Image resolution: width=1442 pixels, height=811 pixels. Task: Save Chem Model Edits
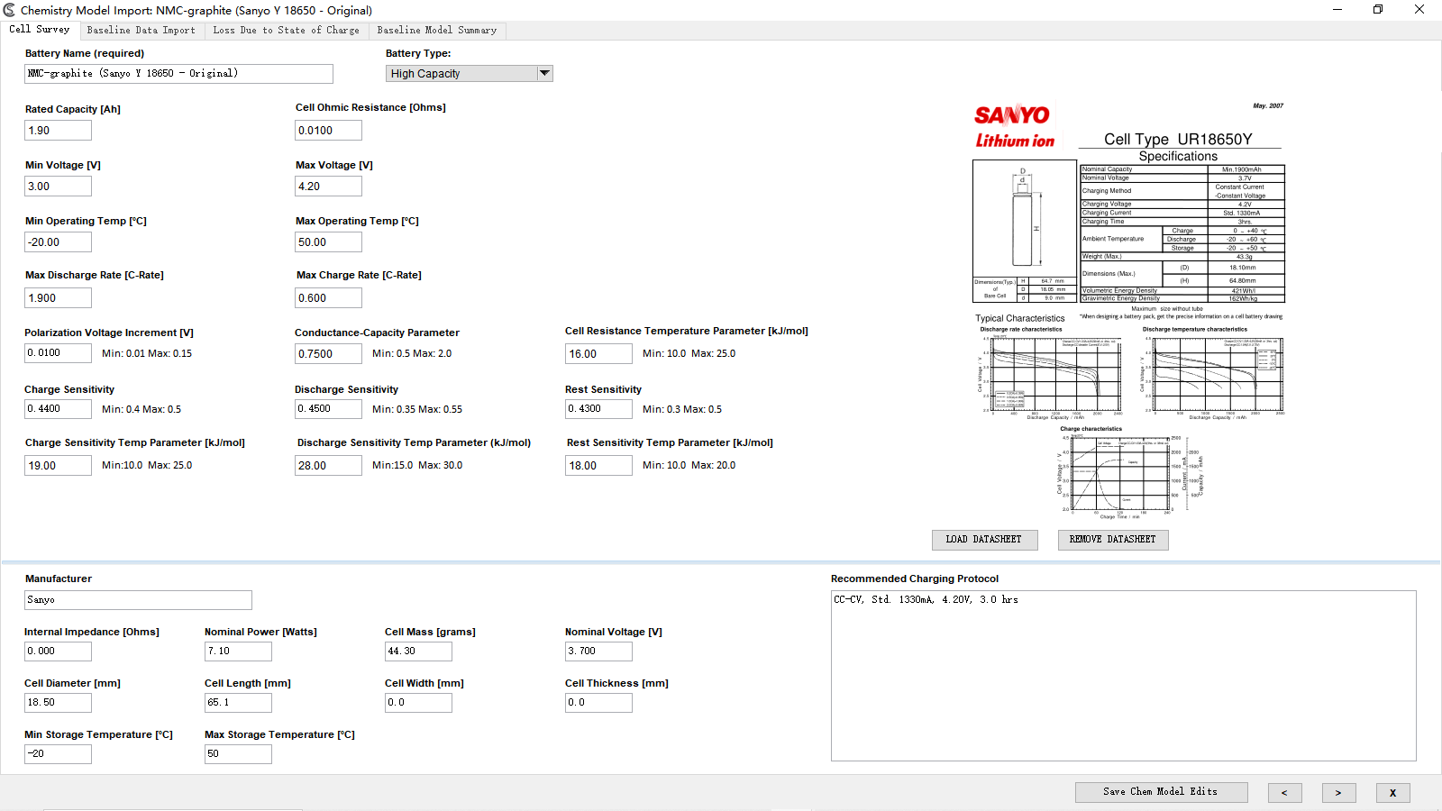(x=1161, y=792)
